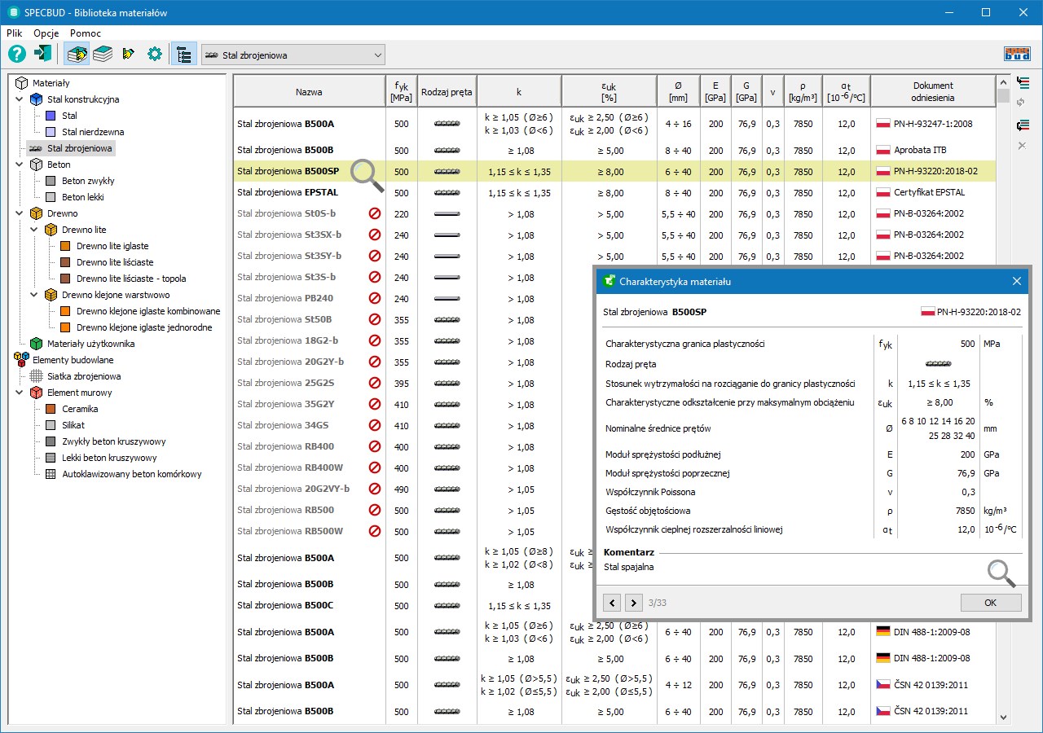Click the exit door icon in toolbar
Image resolution: width=1043 pixels, height=733 pixels.
point(43,55)
